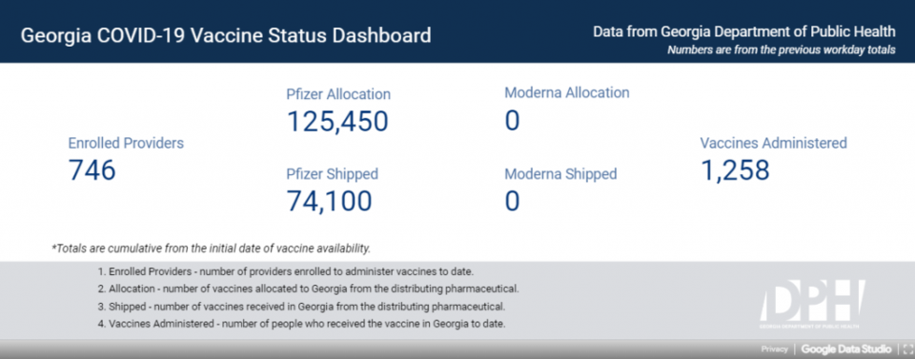Select the Moderna Allocation value

click(x=512, y=121)
